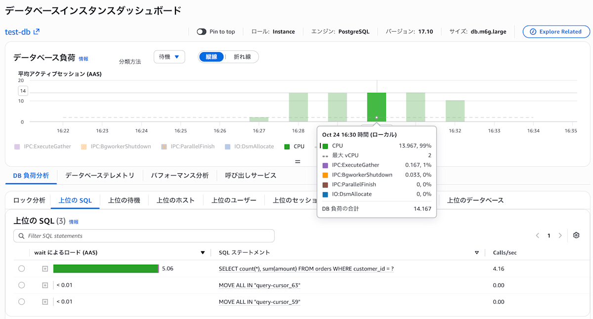Image resolution: width=593 pixels, height=319 pixels.
Task: Open the 待機 grouping dropdown
Action: 169,57
